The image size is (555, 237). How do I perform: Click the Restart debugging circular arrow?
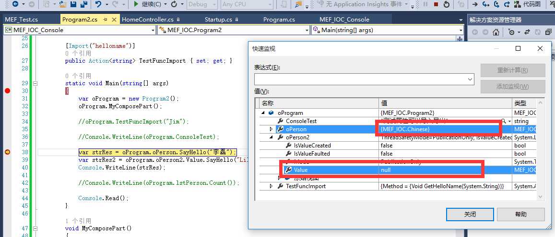[x=447, y=4]
